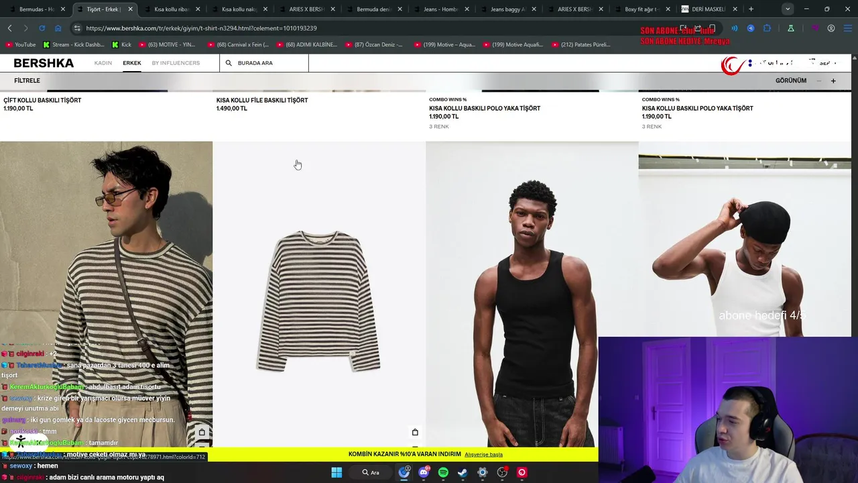858x483 pixels.
Task: Click the Alışverişe başla link in the banner
Action: coord(484,455)
